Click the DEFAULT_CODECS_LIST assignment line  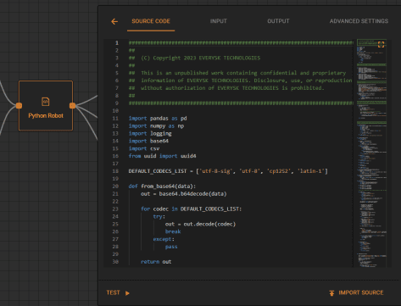[228, 171]
